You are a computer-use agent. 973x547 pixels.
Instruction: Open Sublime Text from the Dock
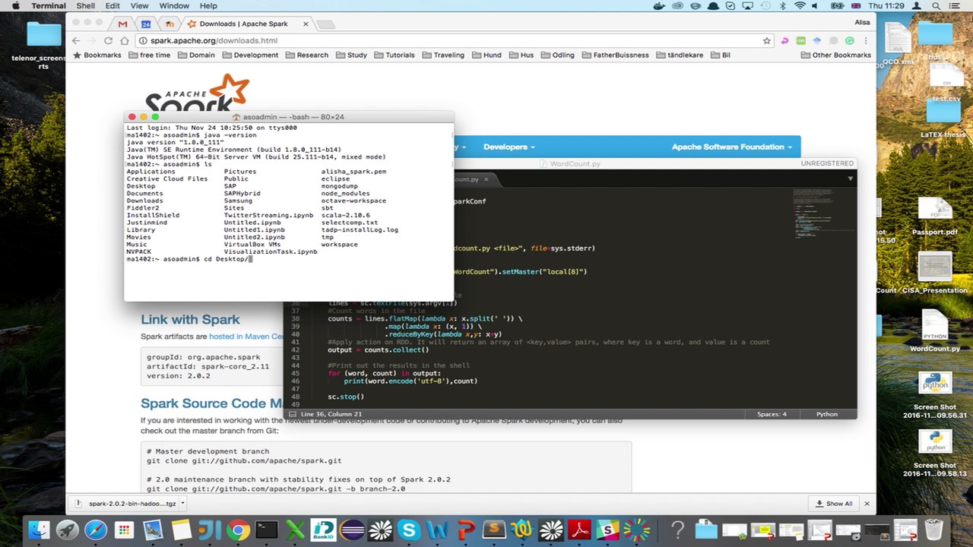(494, 530)
